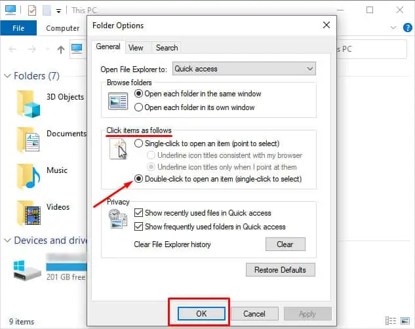Click the 9 items status text
415x329 pixels.
coord(22,322)
